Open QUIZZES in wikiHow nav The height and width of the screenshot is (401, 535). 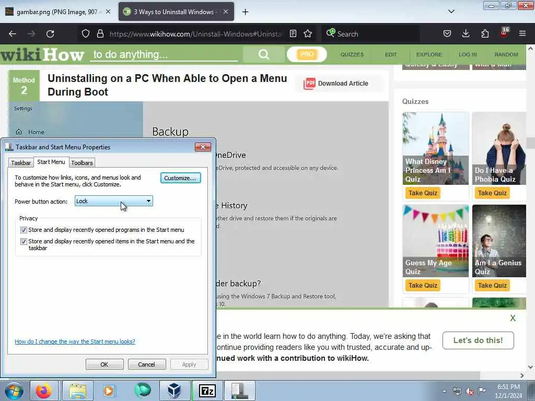click(x=352, y=54)
